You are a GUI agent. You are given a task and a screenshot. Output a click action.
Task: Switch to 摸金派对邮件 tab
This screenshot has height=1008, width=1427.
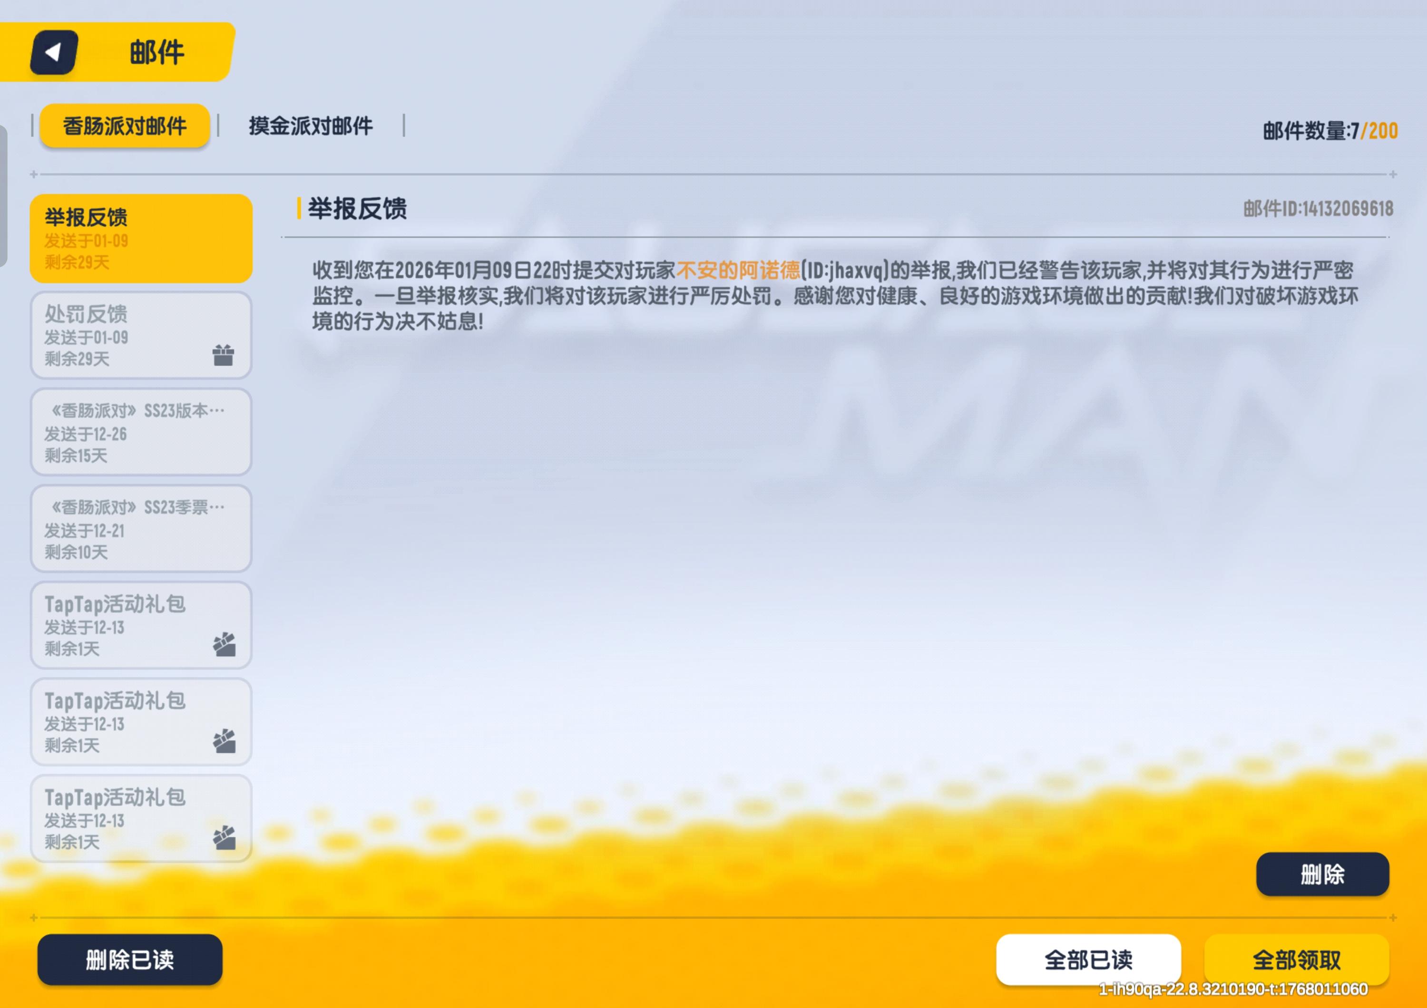311,126
